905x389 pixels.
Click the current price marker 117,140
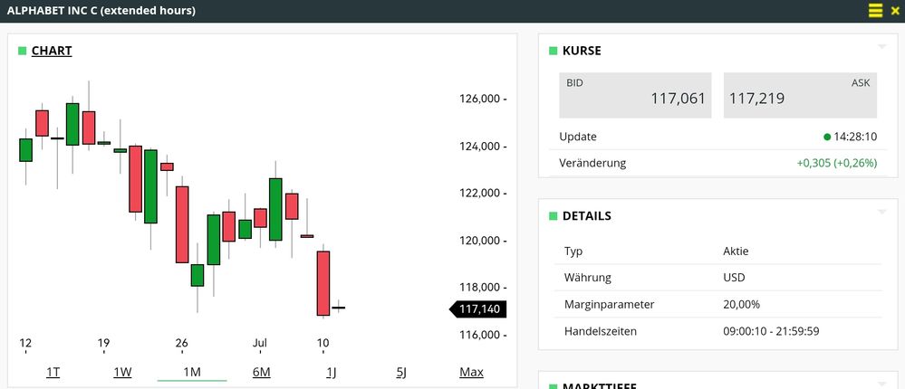tap(480, 309)
